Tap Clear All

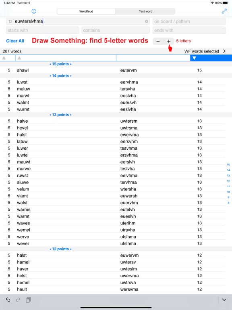click(15, 41)
